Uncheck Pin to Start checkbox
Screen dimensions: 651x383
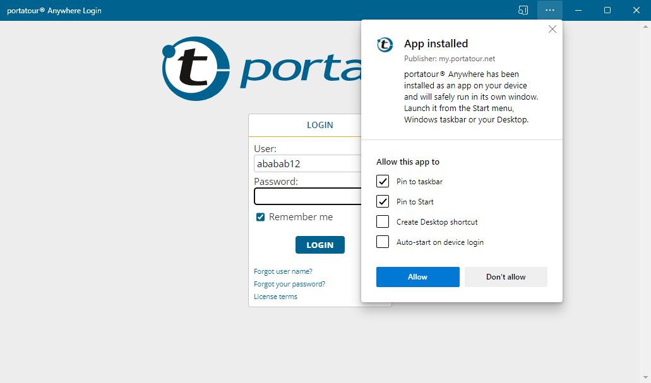coord(383,202)
